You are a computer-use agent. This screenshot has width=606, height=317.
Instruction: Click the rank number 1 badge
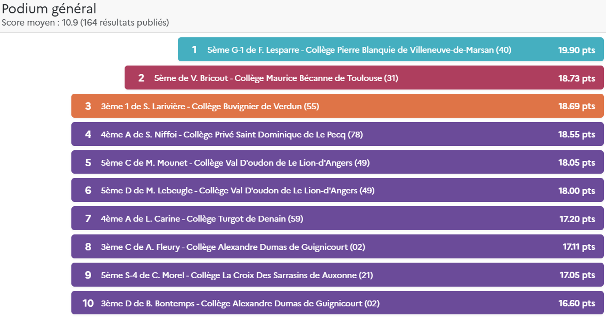(x=194, y=50)
